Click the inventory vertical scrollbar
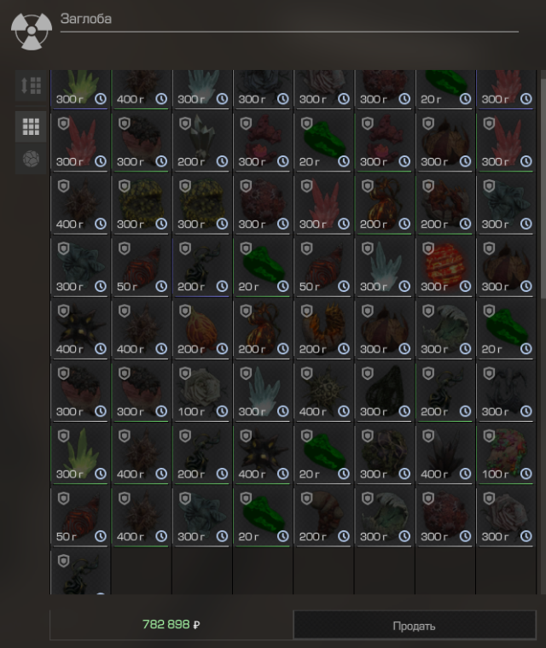The image size is (546, 648). 543,188
